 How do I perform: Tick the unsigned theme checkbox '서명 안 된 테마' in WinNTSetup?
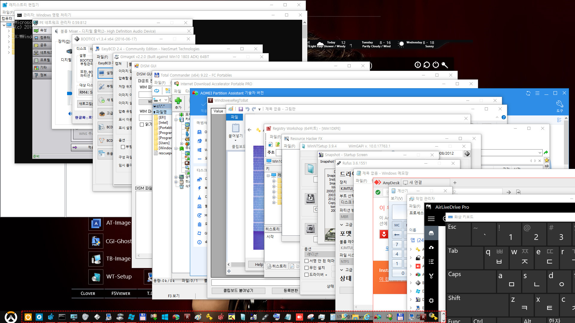click(x=306, y=261)
